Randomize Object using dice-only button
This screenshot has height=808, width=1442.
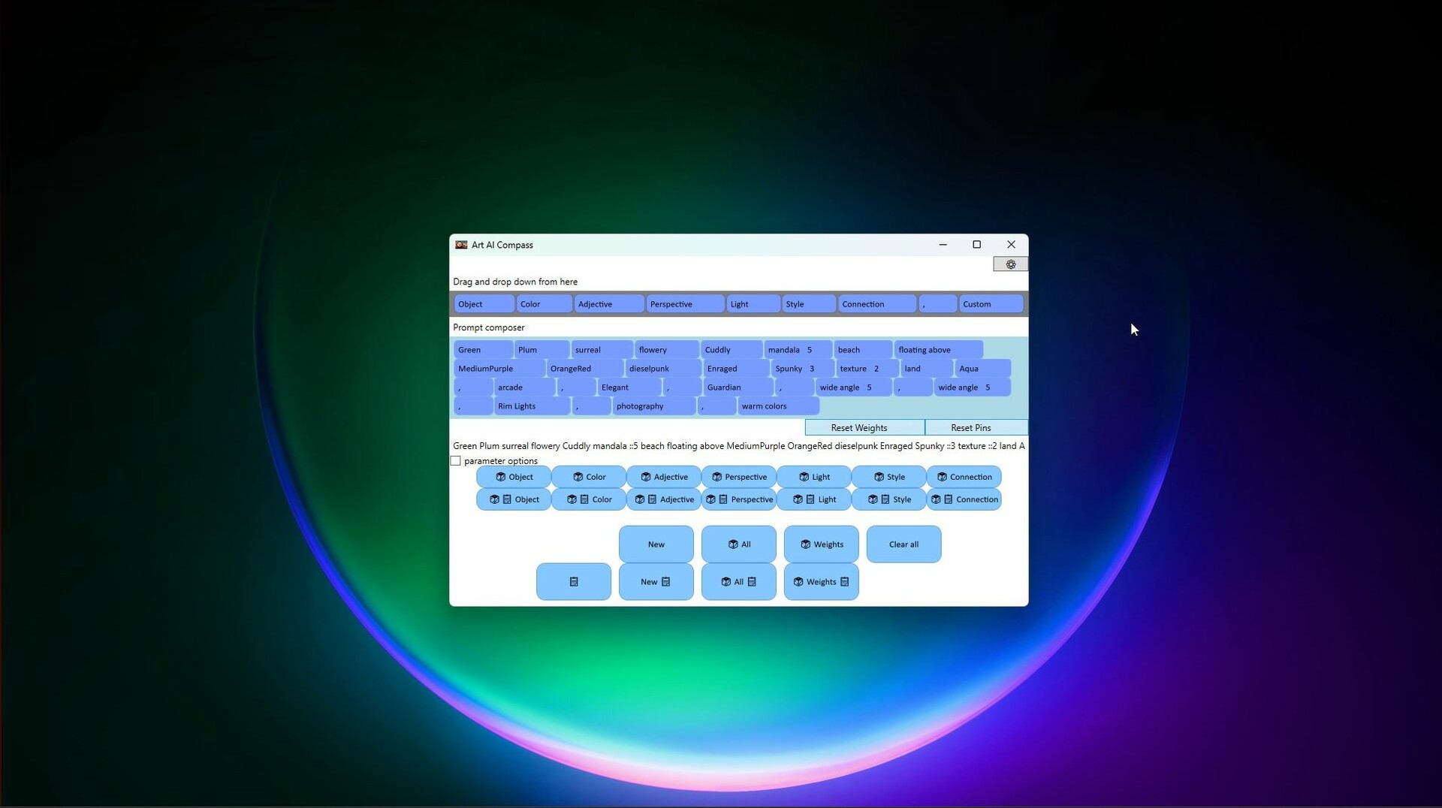514,477
